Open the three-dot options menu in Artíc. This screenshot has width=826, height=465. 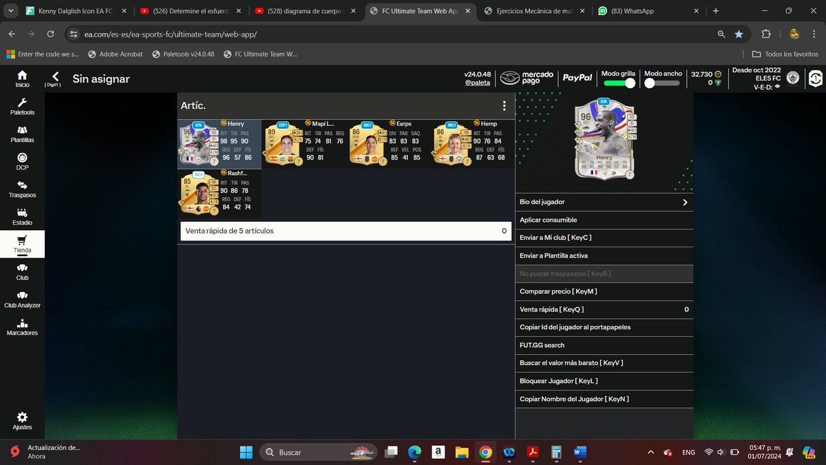click(x=504, y=105)
